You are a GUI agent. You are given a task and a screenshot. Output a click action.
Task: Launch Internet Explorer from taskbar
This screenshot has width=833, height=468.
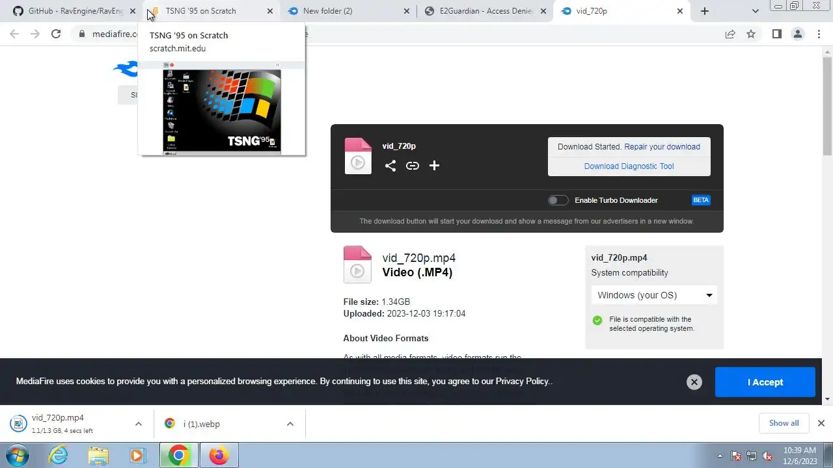coord(59,455)
